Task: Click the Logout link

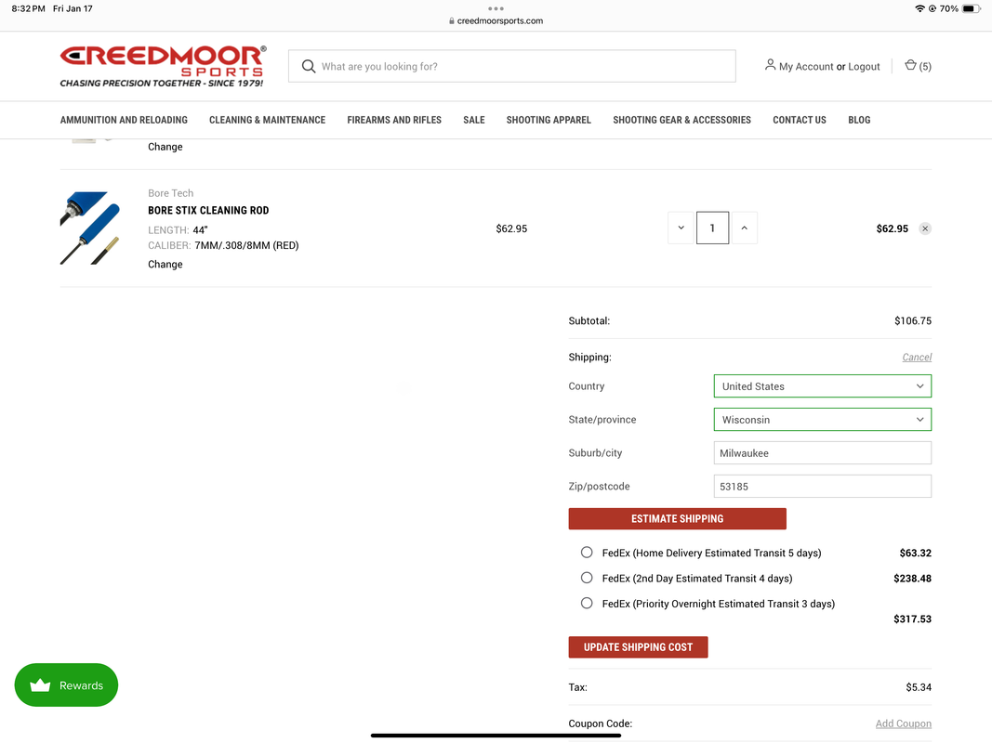Action: pos(864,66)
